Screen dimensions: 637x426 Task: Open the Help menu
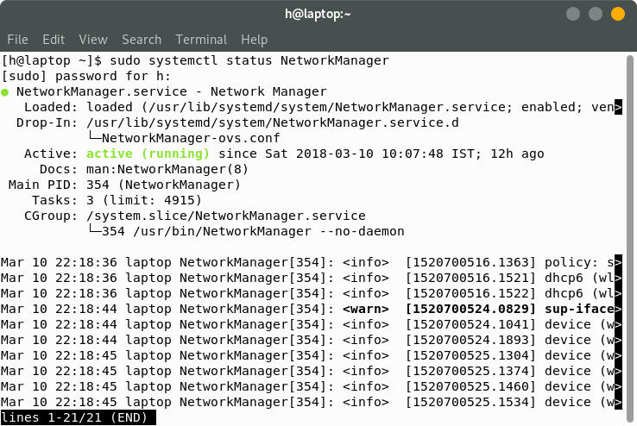click(254, 40)
